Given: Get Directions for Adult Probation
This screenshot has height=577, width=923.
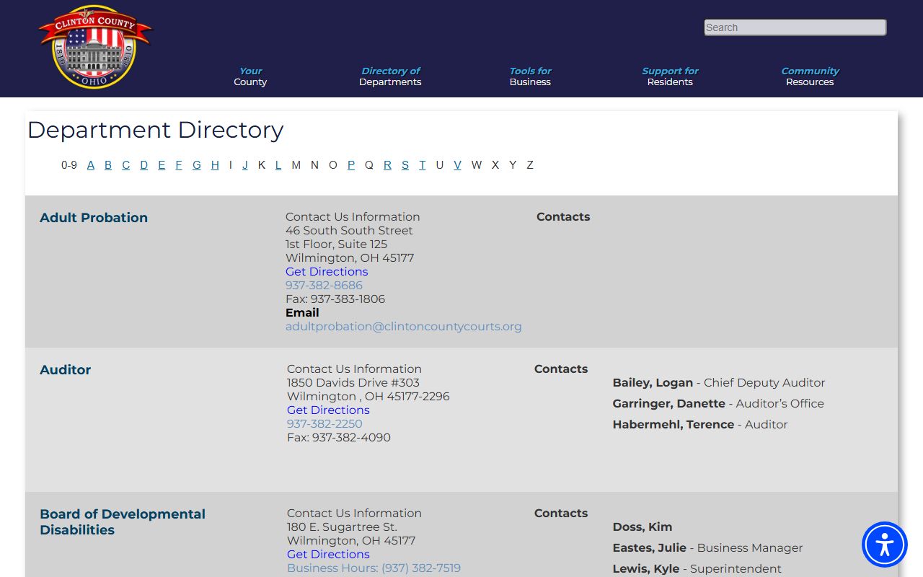Looking at the screenshot, I should click(327, 272).
